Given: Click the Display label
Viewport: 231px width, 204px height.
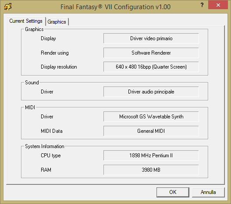Looking at the screenshot, I should coord(48,38).
